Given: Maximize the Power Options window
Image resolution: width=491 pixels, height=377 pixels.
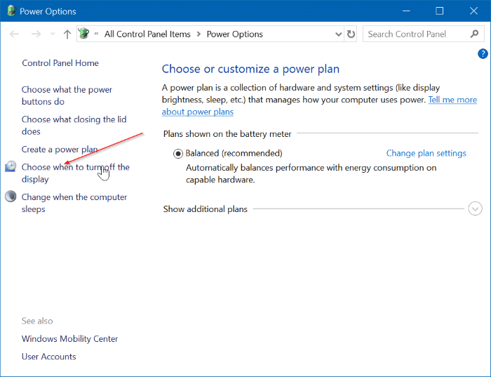Looking at the screenshot, I should [440, 11].
